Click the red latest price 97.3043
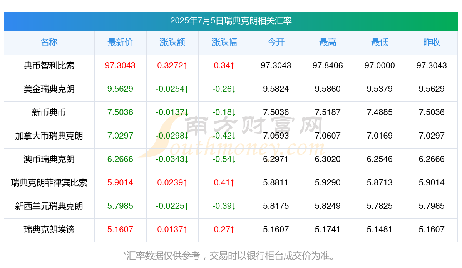 [x=120, y=66]
